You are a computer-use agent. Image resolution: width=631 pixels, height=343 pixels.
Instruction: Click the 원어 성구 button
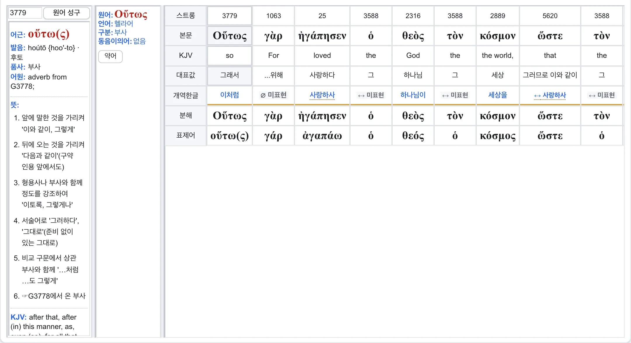click(67, 13)
